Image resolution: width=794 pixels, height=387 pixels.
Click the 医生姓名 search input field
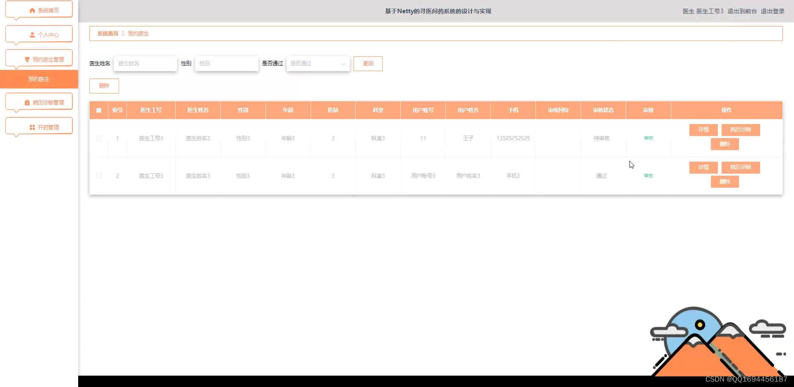point(145,64)
